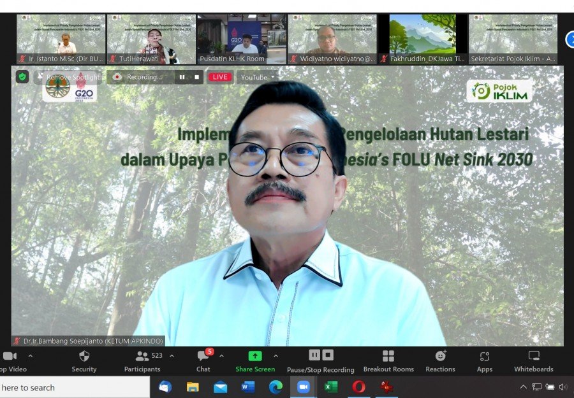
Task: Pause recording from the bottom toolbar
Action: (314, 355)
